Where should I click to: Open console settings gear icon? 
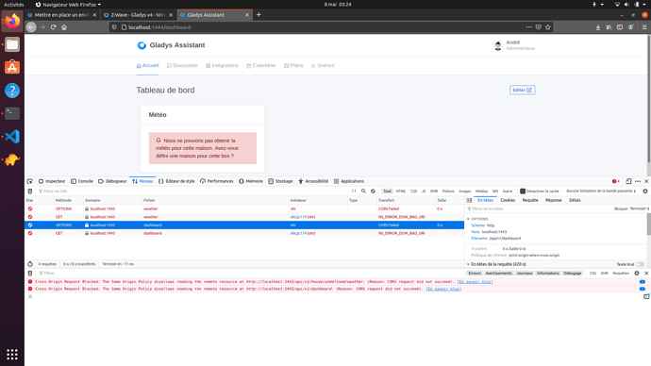click(637, 274)
